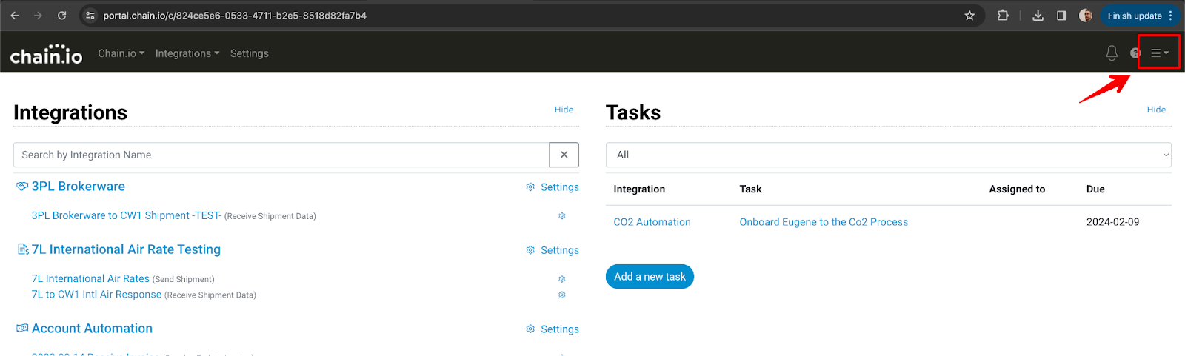Screen dimensions: 1185x356
Task: Open browser extensions puzzle icon
Action: point(1003,16)
